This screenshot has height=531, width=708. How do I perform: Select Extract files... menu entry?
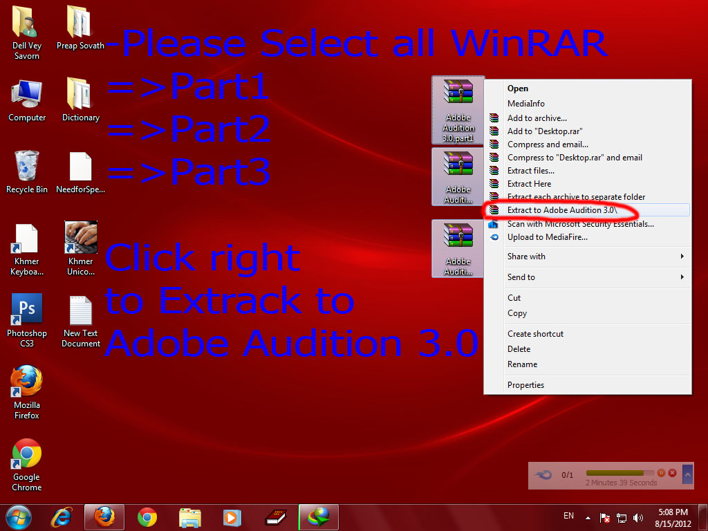tap(588, 170)
